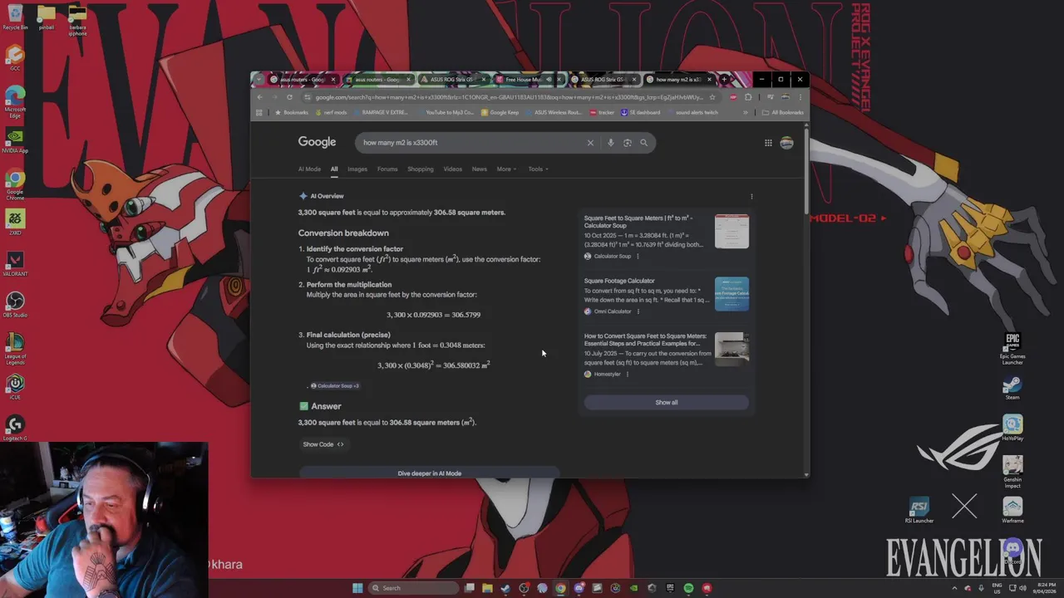Expand the Show Code section
This screenshot has height=598, width=1064.
323,444
